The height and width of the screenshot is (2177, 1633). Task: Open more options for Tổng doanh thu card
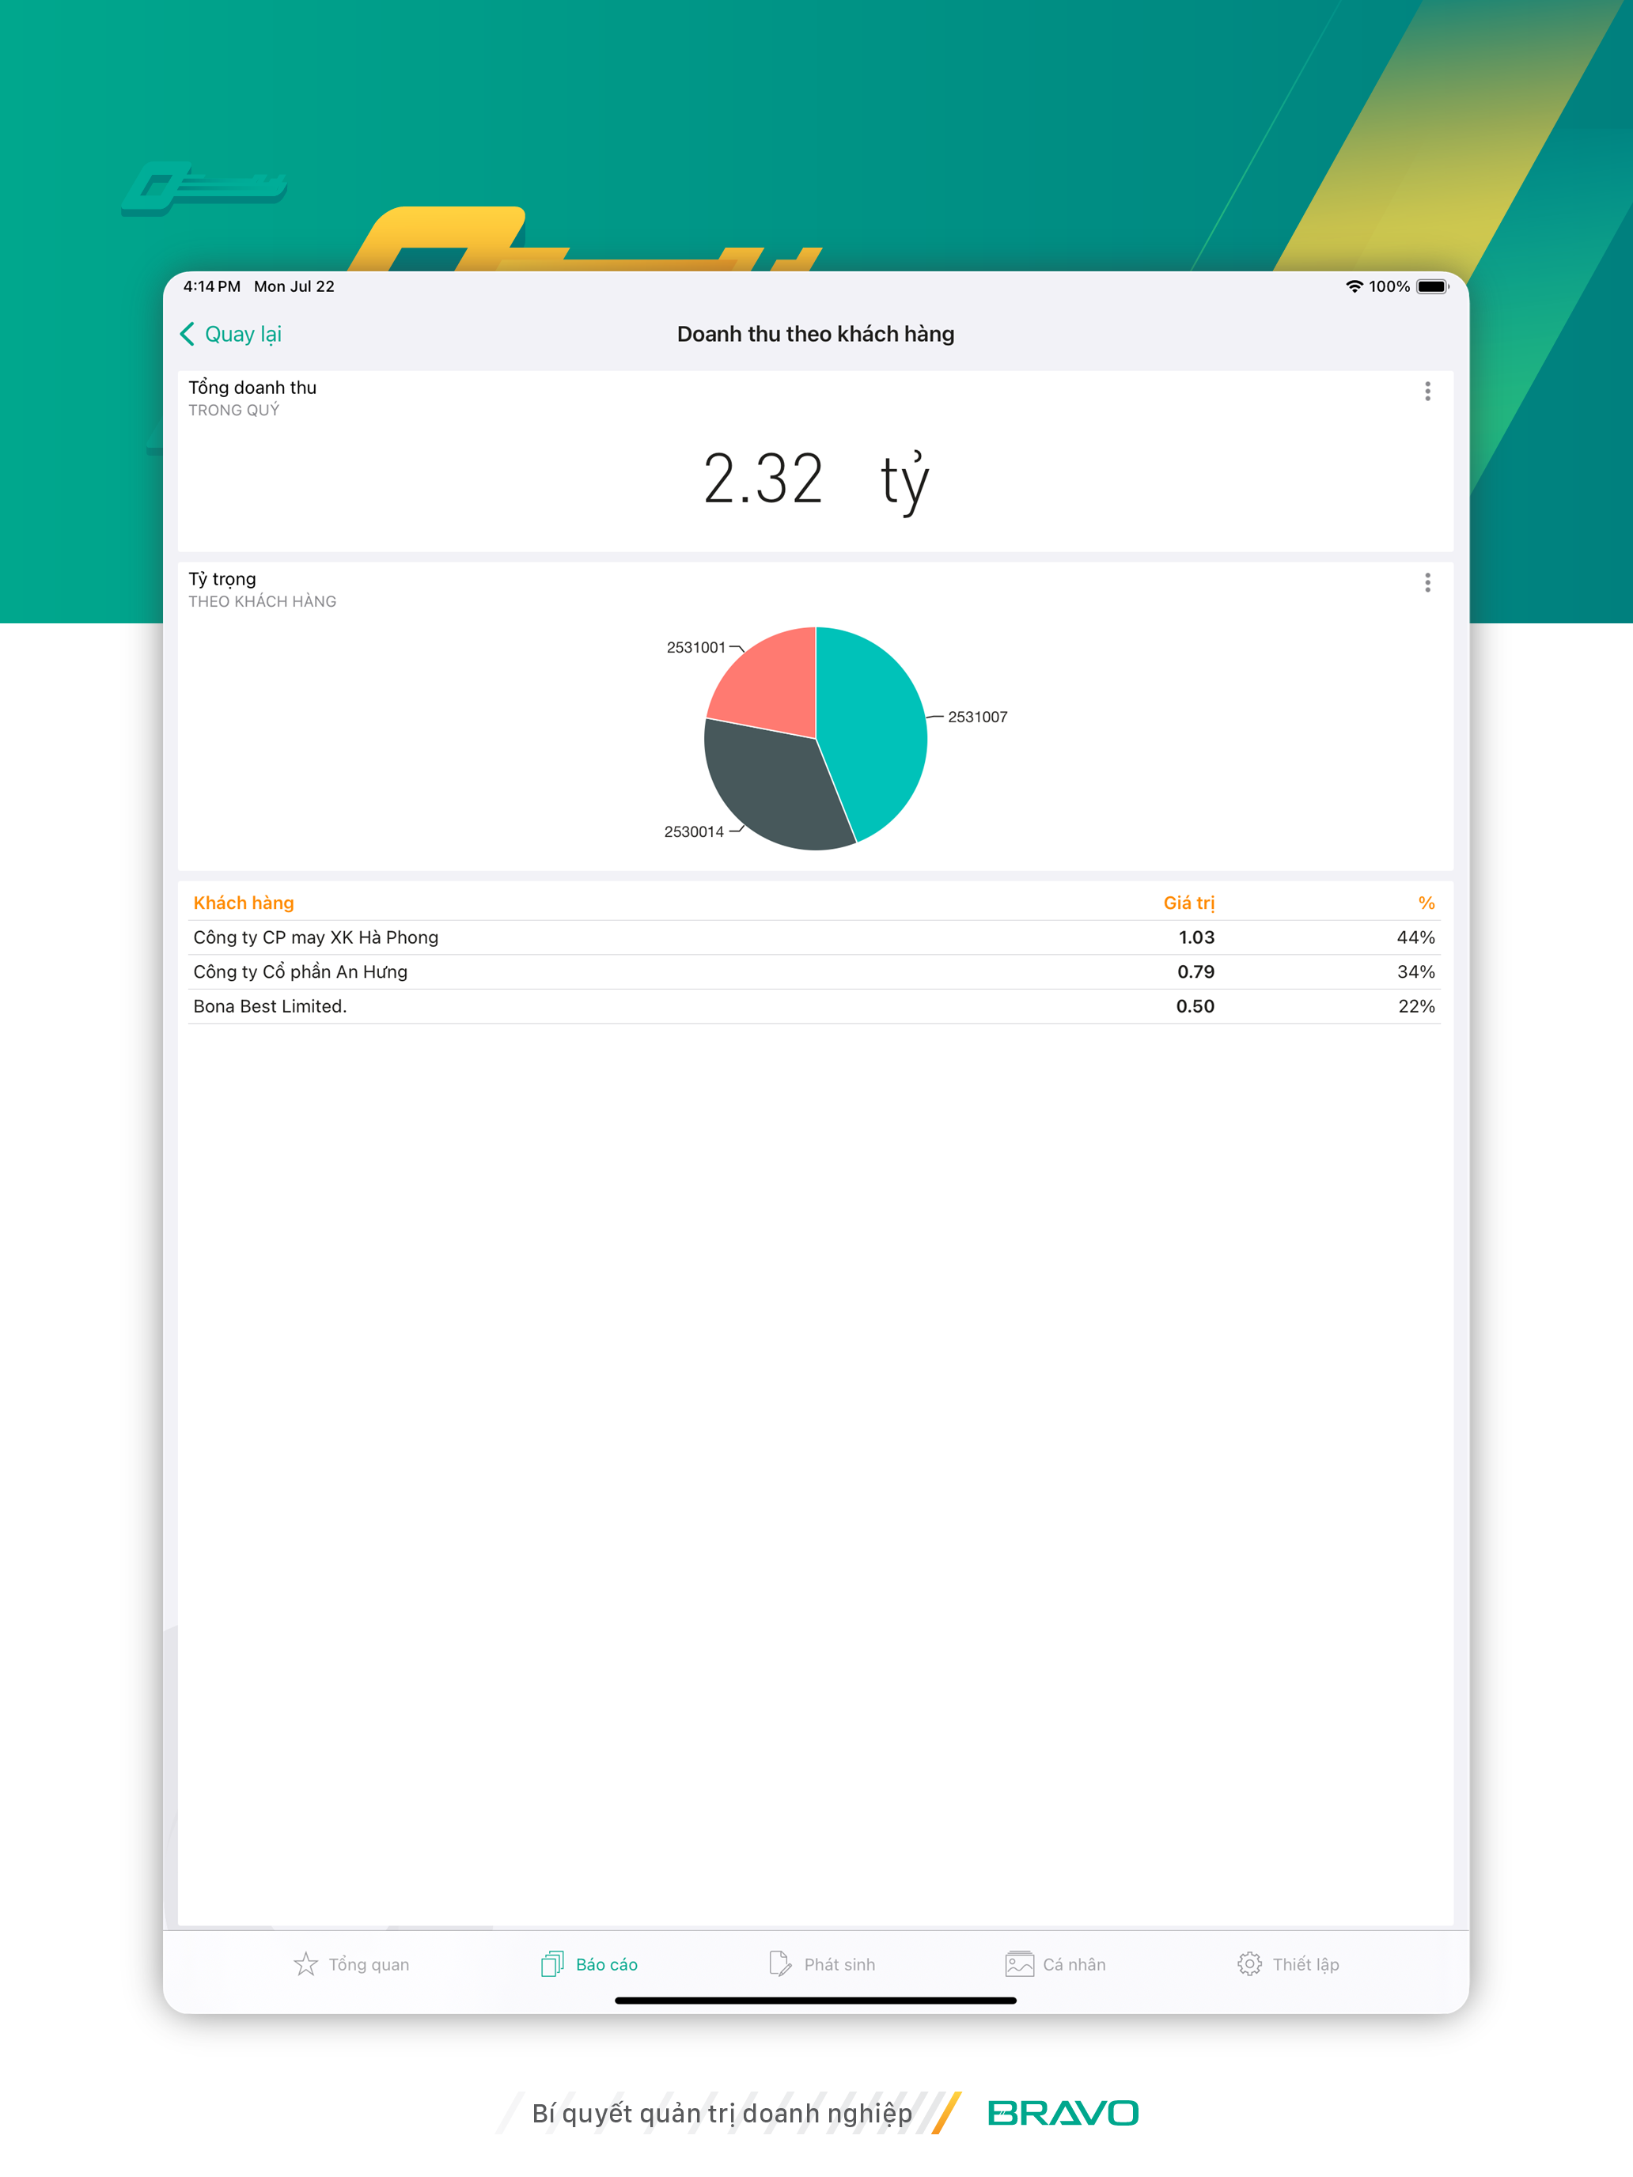pos(1427,391)
